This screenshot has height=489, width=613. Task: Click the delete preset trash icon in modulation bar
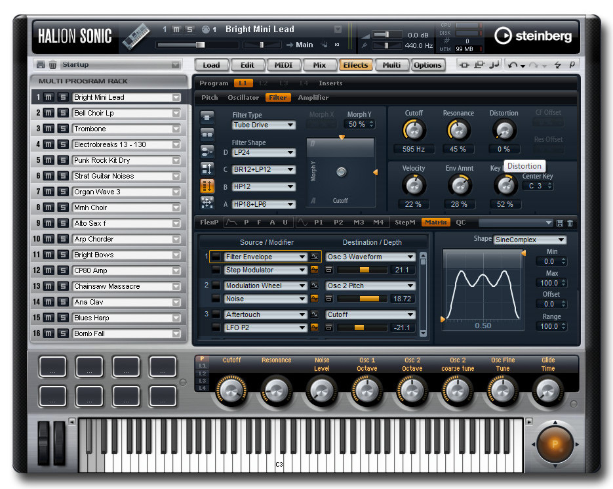(x=570, y=223)
